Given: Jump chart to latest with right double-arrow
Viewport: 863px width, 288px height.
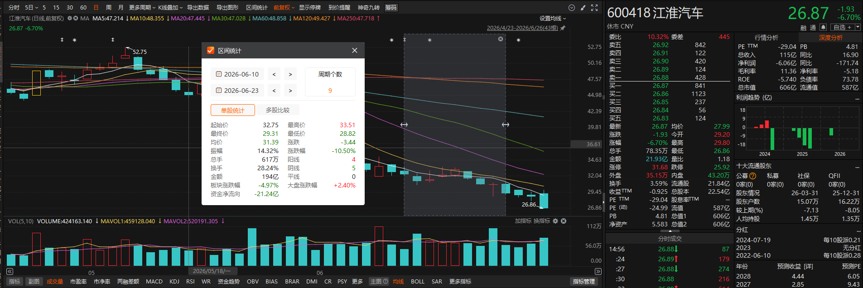Looking at the screenshot, I should 598,272.
